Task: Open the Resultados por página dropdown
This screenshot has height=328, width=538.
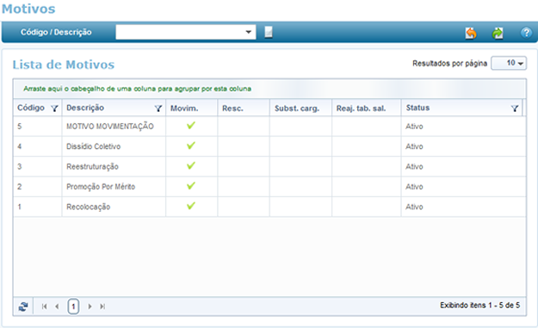Action: tap(509, 63)
